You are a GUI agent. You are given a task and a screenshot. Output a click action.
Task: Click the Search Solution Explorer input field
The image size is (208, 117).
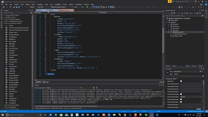pos(183,16)
